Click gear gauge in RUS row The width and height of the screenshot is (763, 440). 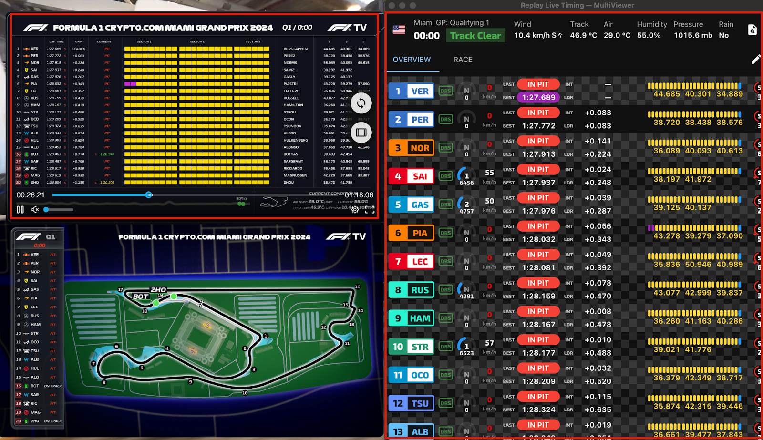(466, 290)
